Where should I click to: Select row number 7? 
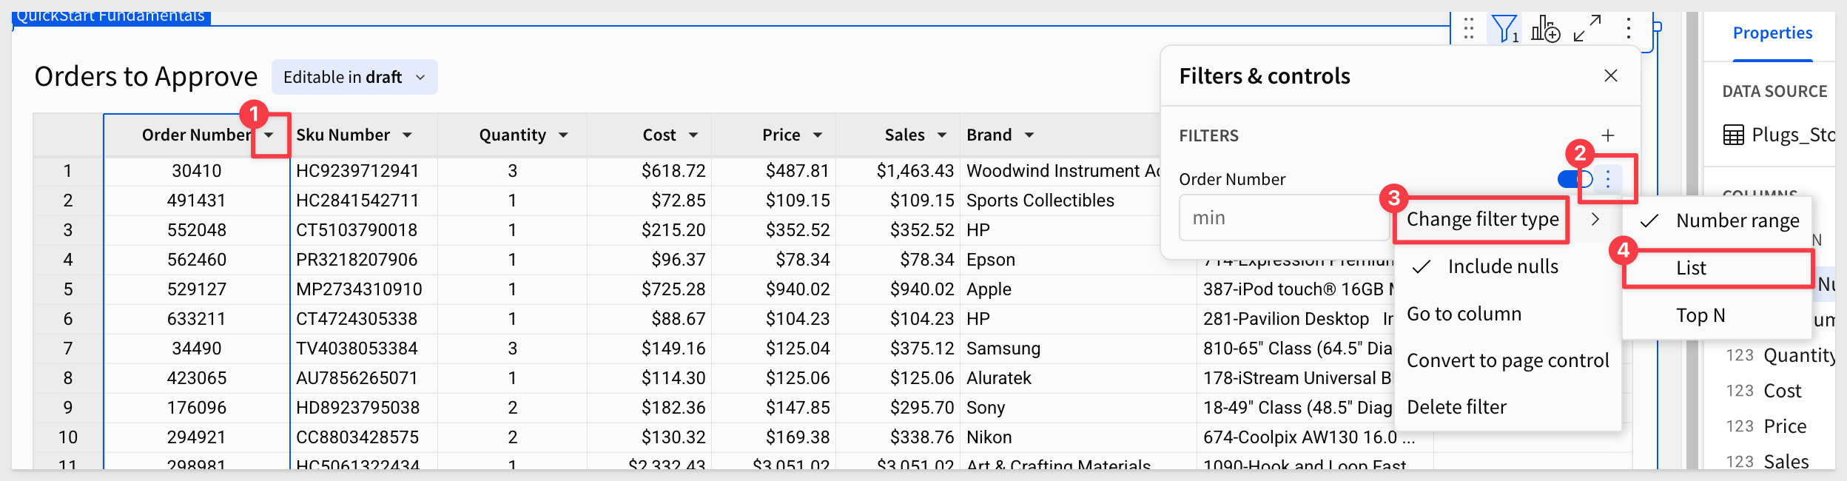tap(68, 349)
